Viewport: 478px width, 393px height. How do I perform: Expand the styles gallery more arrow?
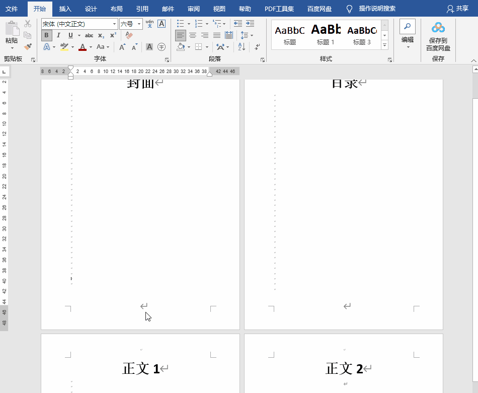pyautogui.click(x=385, y=45)
